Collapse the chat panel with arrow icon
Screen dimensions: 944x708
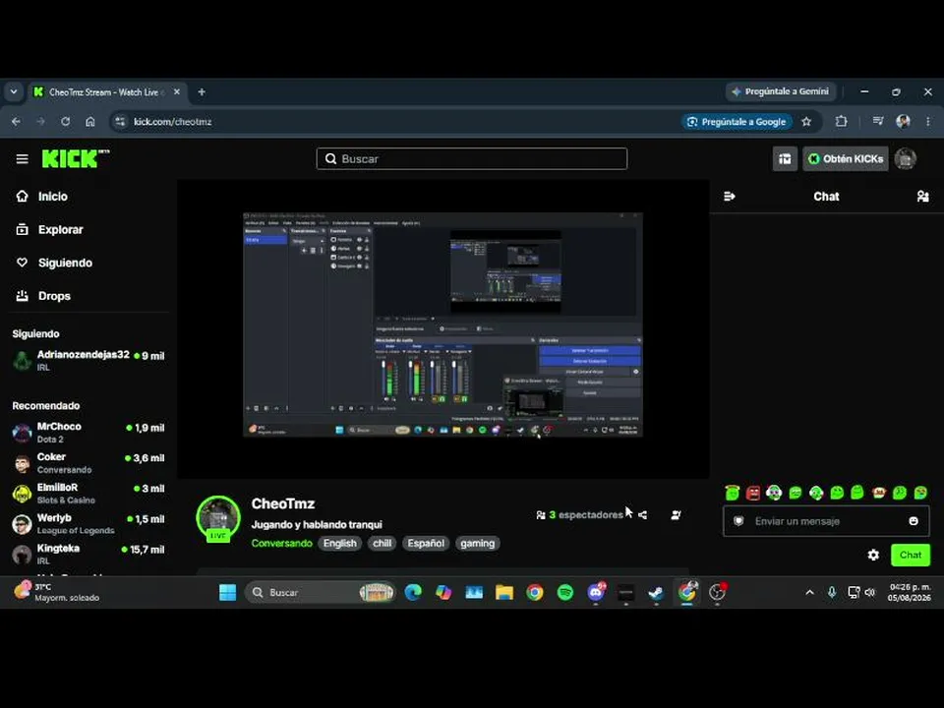729,197
